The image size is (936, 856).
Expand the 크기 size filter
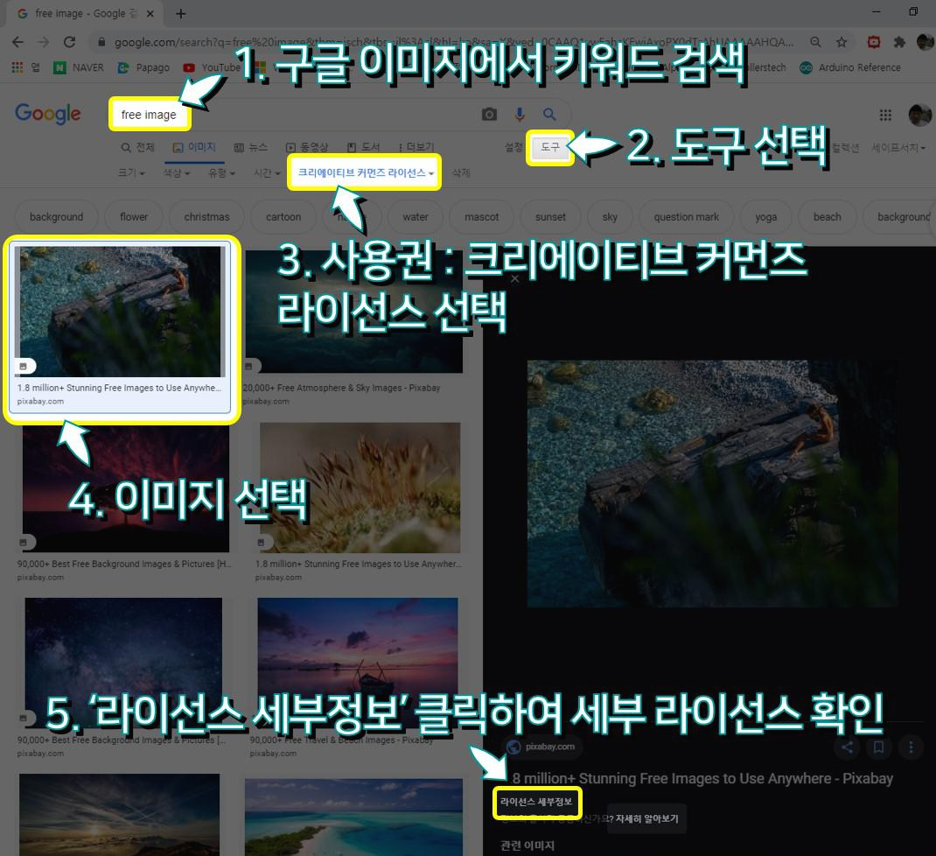tap(131, 172)
